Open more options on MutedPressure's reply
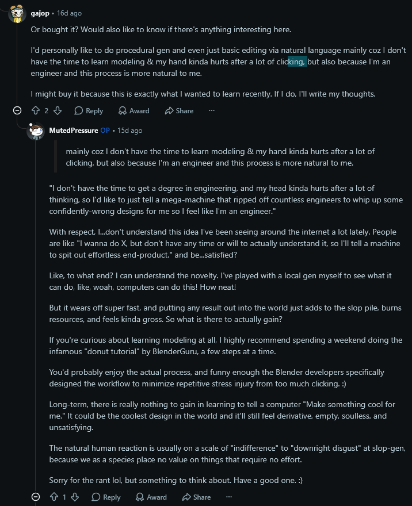The width and height of the screenshot is (412, 506). [229, 497]
